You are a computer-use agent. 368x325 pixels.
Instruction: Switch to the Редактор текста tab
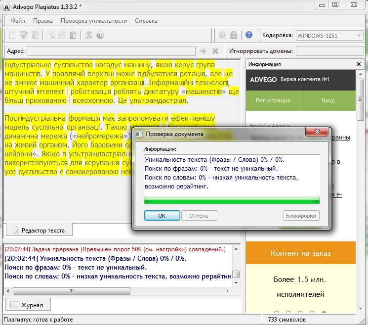(39, 230)
